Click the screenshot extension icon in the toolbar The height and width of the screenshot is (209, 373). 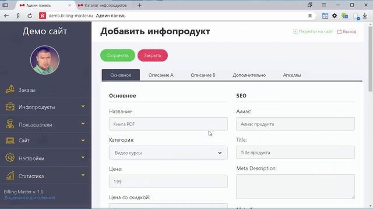pyautogui.click(x=325, y=16)
